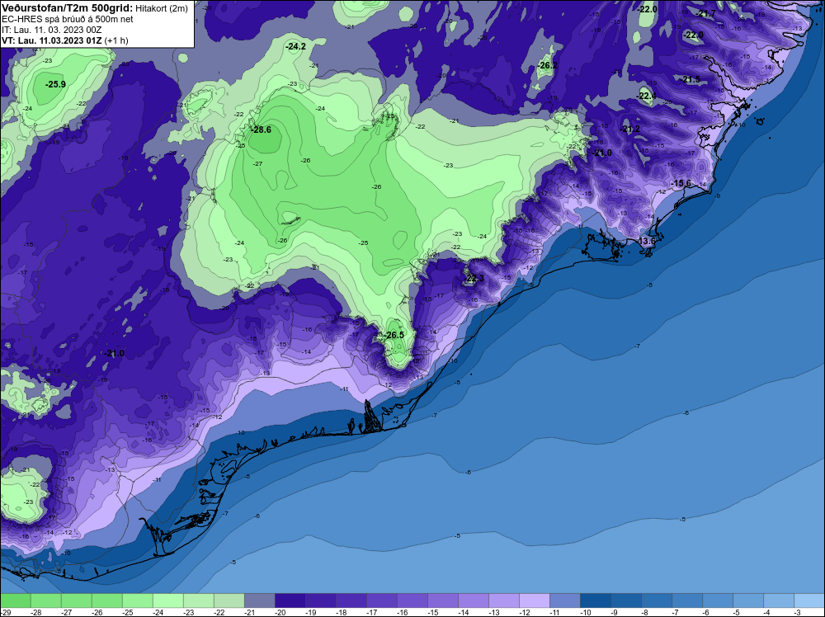Click the '-26' label on the legend scale
This screenshot has width=825, height=617.
click(97, 612)
